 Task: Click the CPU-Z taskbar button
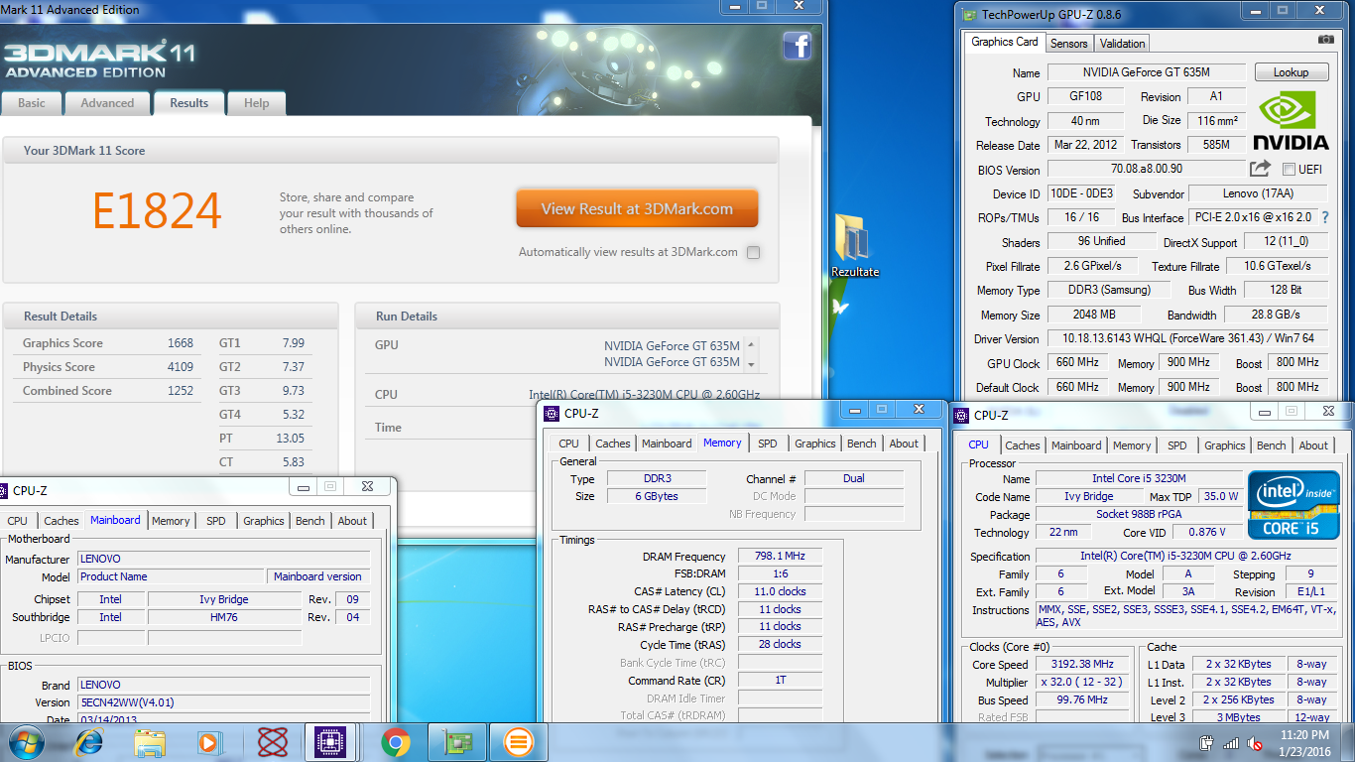(x=329, y=742)
